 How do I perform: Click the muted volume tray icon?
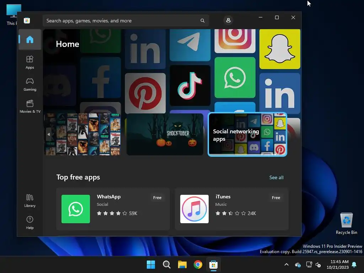(318, 264)
